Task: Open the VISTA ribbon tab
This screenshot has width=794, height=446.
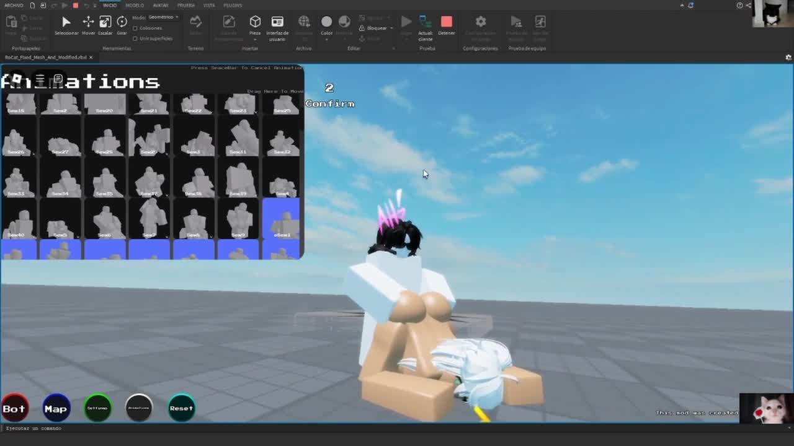Action: coord(209,5)
